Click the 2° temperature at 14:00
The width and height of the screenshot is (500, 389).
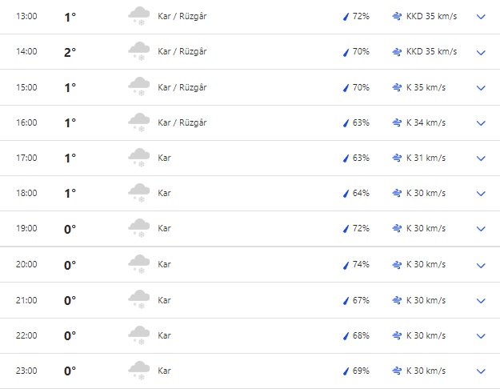click(70, 52)
